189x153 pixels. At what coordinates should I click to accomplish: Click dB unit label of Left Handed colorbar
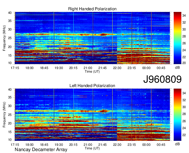177,144
